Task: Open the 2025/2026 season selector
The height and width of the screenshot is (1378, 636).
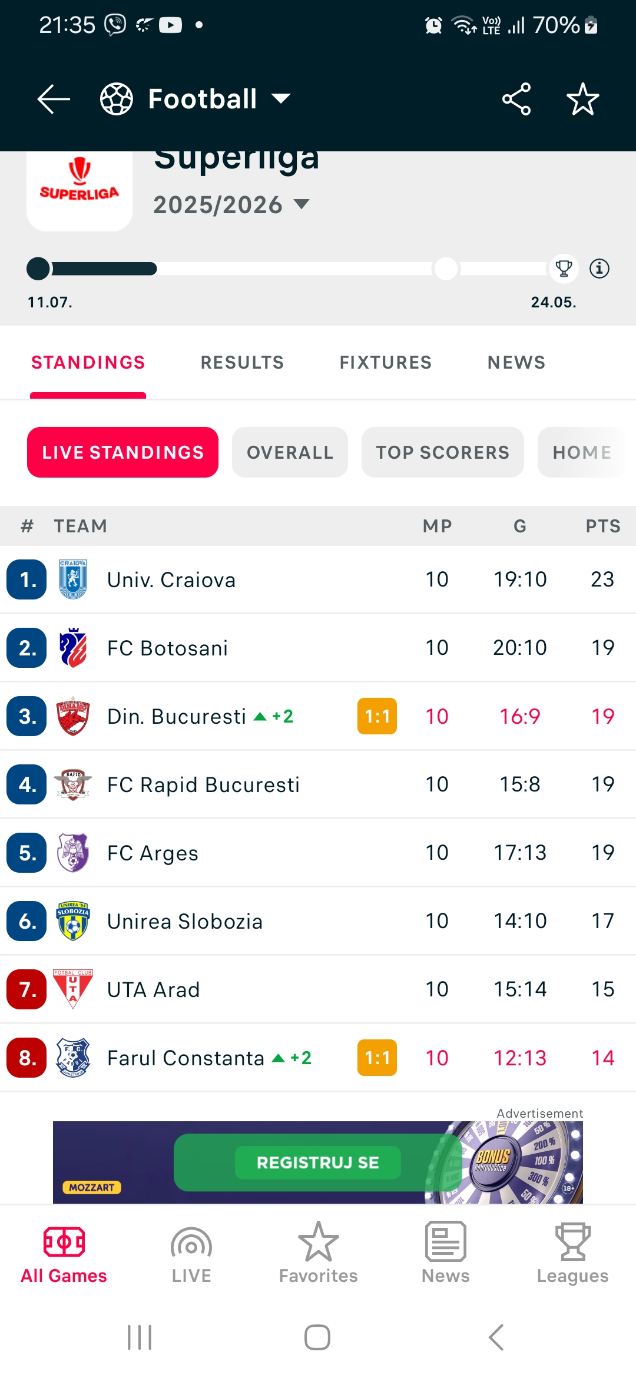Action: (x=231, y=205)
